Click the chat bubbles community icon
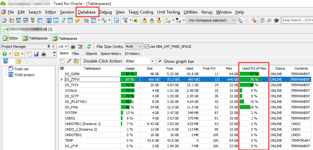The width and height of the screenshot is (313, 150). point(269,20)
